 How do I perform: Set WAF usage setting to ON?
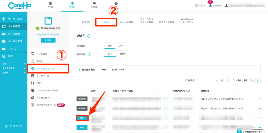tap(110, 46)
